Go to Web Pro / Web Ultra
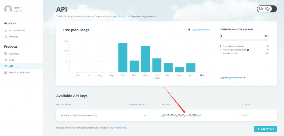The image size is (284, 136). coord(19,73)
